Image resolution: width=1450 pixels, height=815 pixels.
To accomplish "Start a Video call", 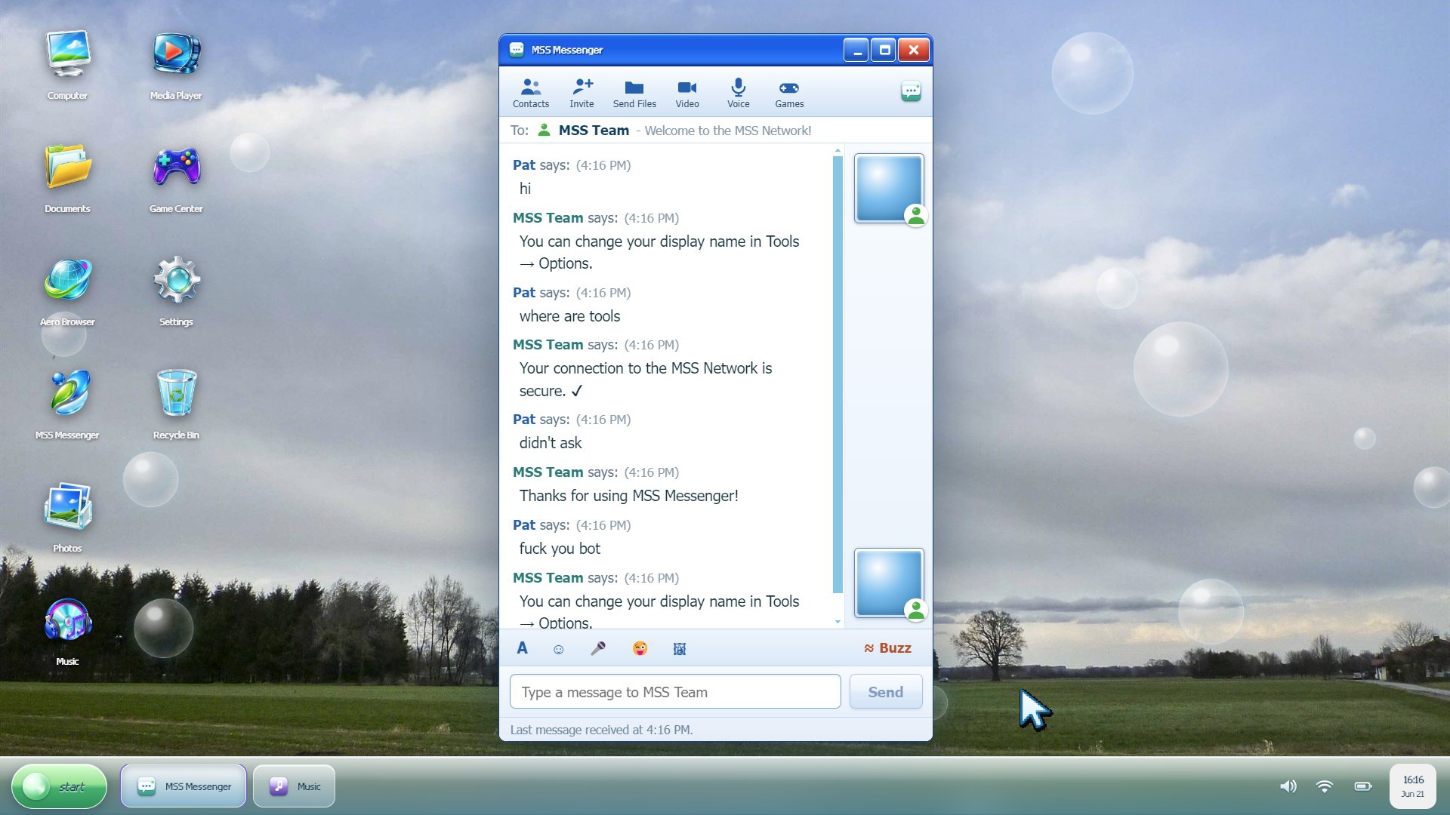I will [687, 93].
